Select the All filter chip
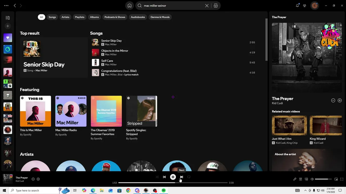346x194 pixels. 41,17
